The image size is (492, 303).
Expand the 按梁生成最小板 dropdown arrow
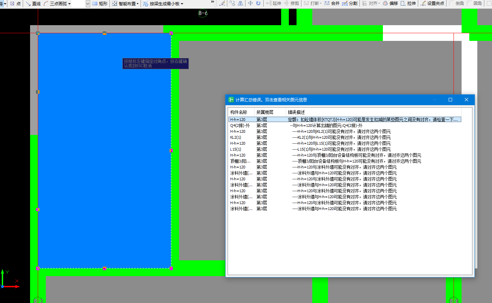182,4
